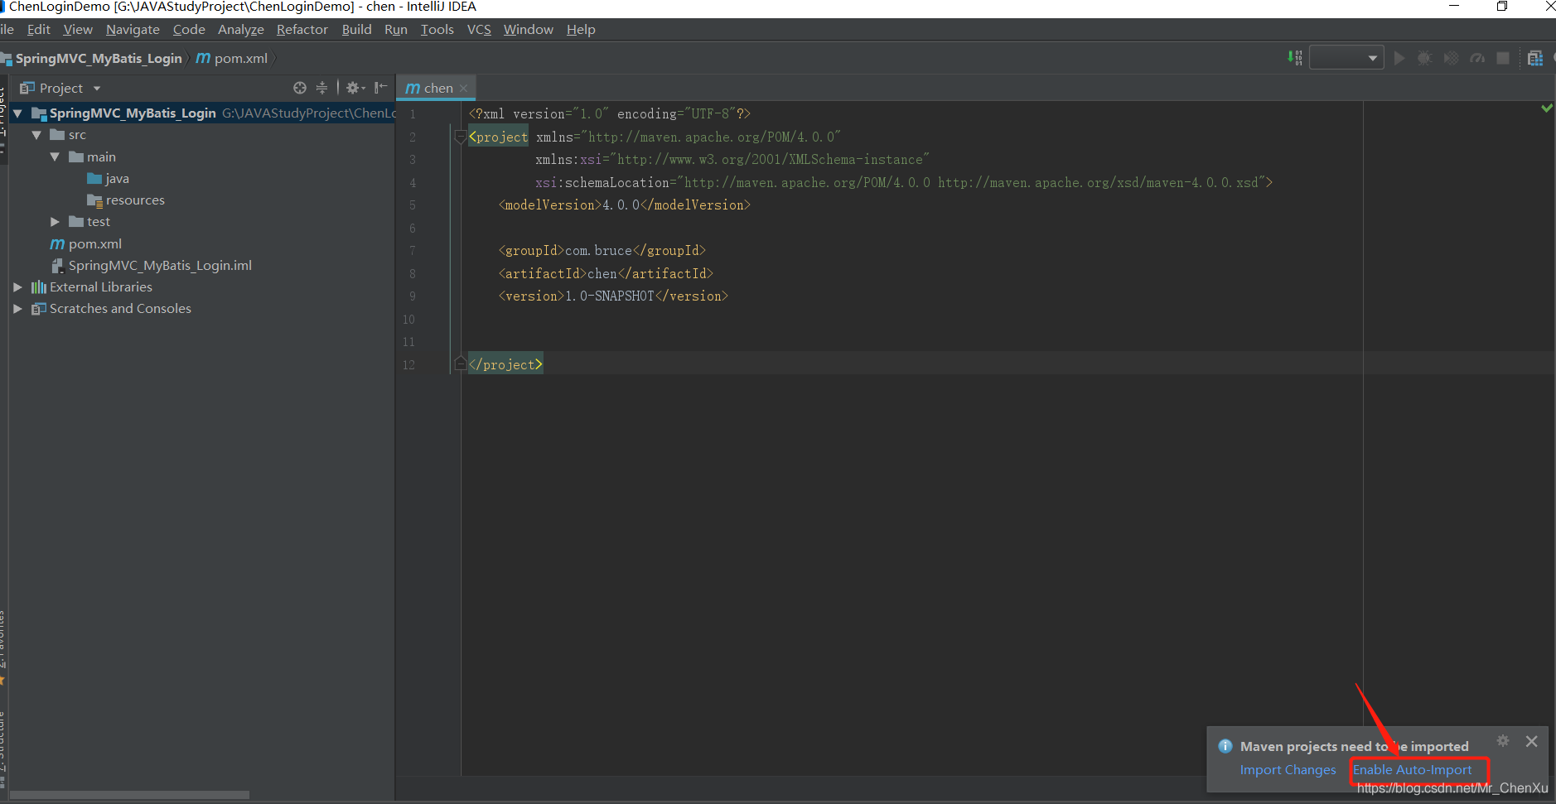The width and height of the screenshot is (1556, 804).
Task: Click the Favorites star sidebar icon
Action: [2, 681]
